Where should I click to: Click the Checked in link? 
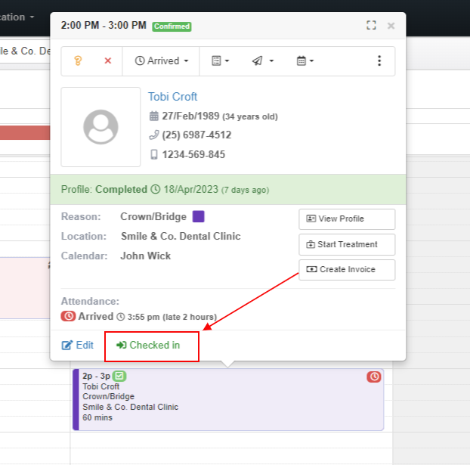[x=148, y=346]
